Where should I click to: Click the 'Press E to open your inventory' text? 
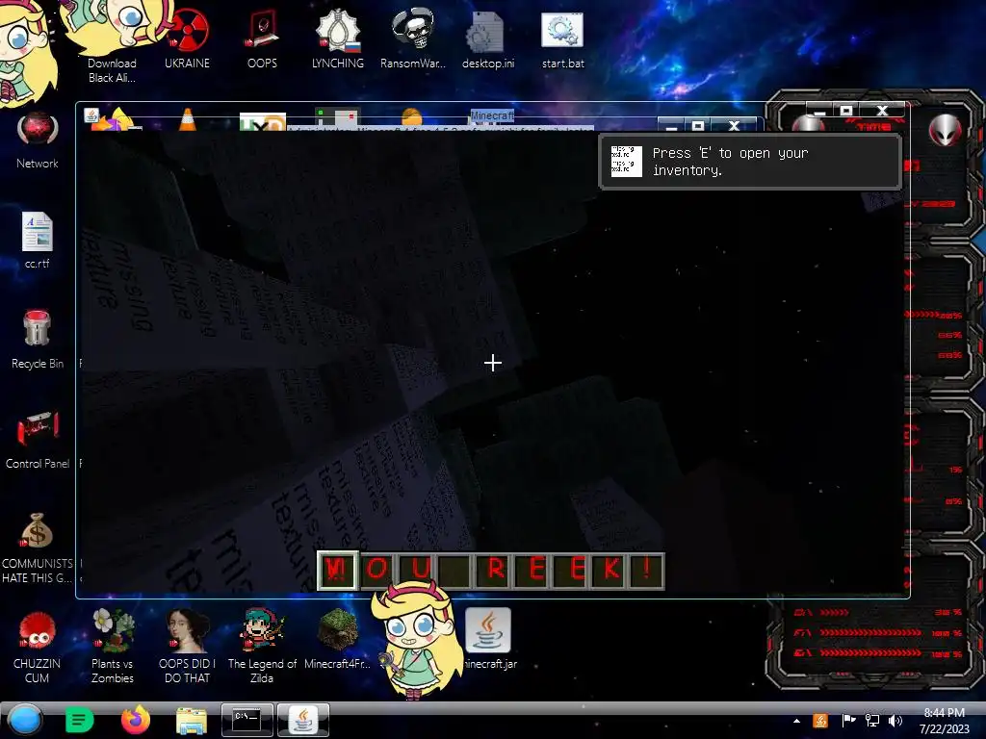coord(730,162)
